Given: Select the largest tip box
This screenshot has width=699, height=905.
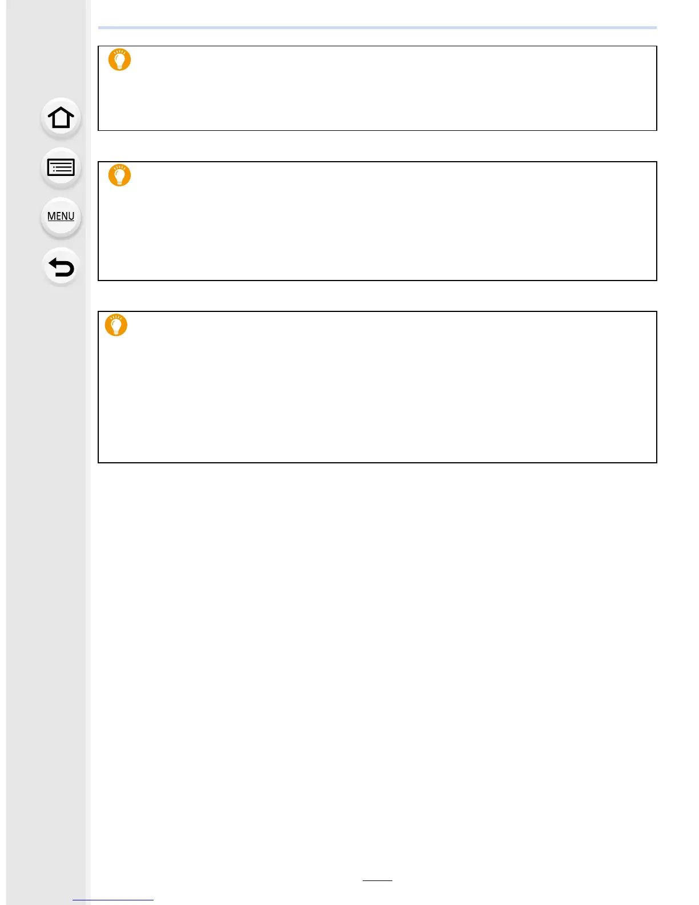Looking at the screenshot, I should pos(377,387).
